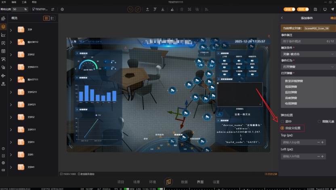This screenshot has height=190, width=336.
Task: Decrease the Left (px) value with minus
Action: point(318,156)
